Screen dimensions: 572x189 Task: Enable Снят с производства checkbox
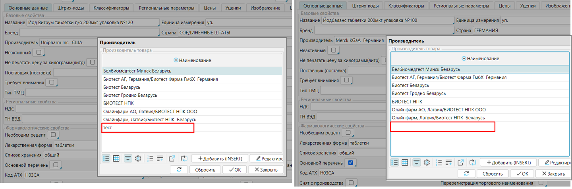[x=350, y=183]
